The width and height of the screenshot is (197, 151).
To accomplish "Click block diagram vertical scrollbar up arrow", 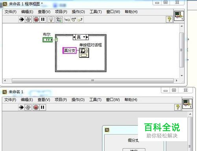I will point(182,26).
